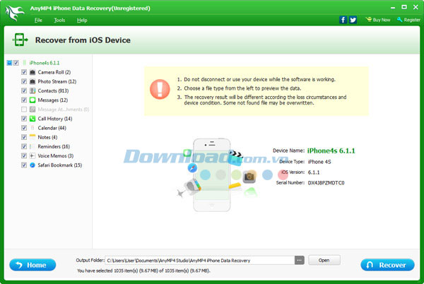Collapse the iPhone4s 6.1.1 device tree
The width and height of the screenshot is (424, 284).
point(9,63)
